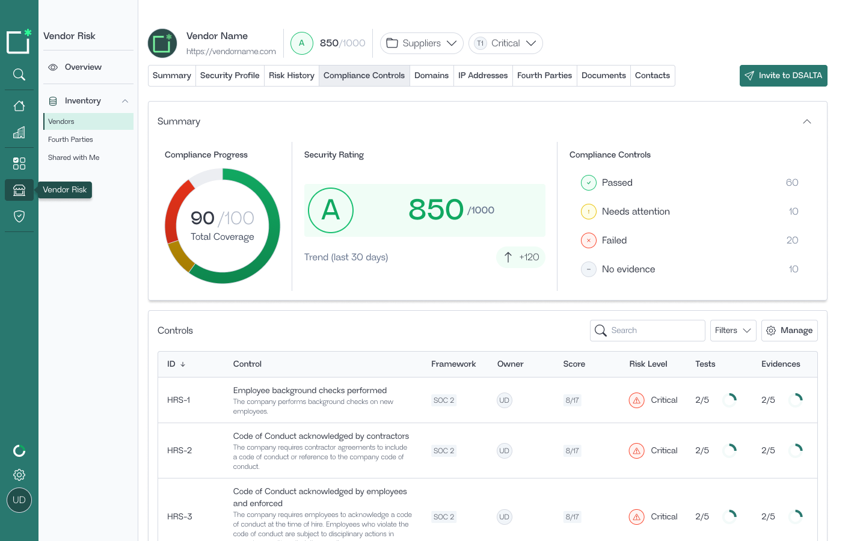Open the Suppliers dropdown
The image size is (866, 541).
[422, 43]
